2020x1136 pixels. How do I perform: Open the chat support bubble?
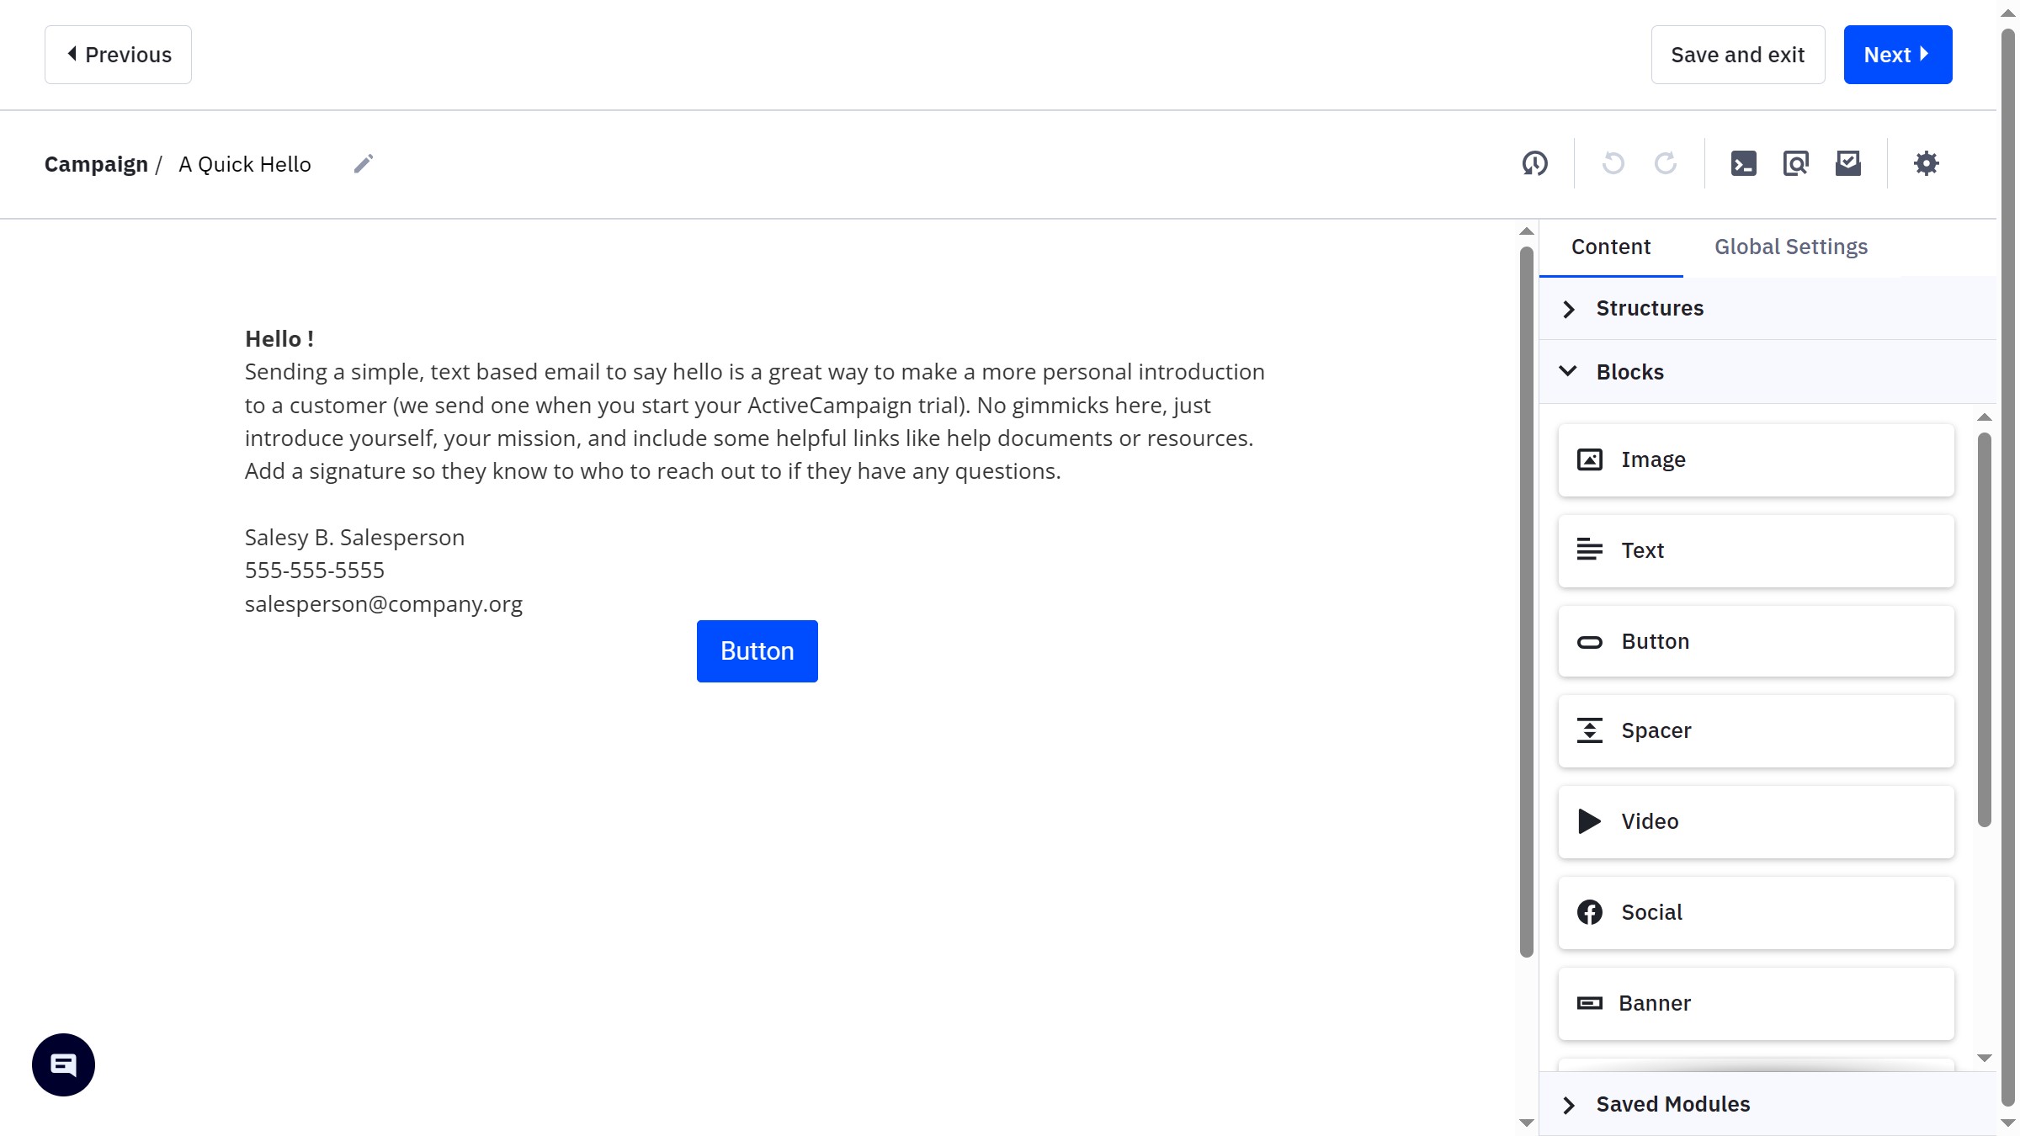[63, 1064]
